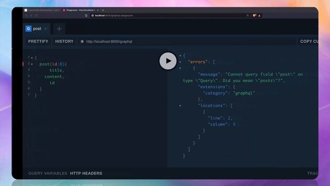
Task: Switch to the Playground browser tab
Action: coord(80,10)
